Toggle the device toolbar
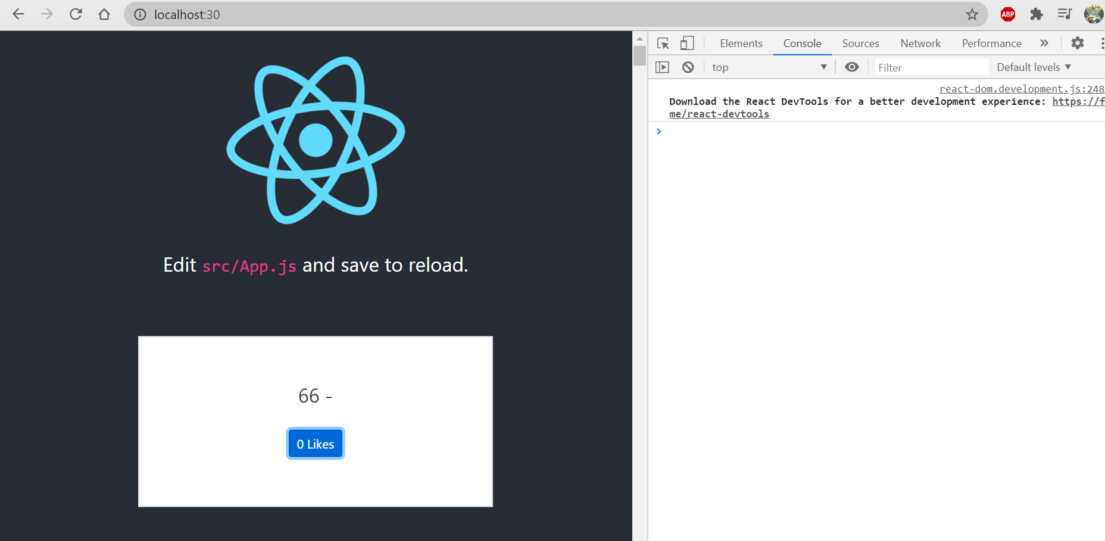Viewport: 1105px width, 541px height. click(x=687, y=43)
